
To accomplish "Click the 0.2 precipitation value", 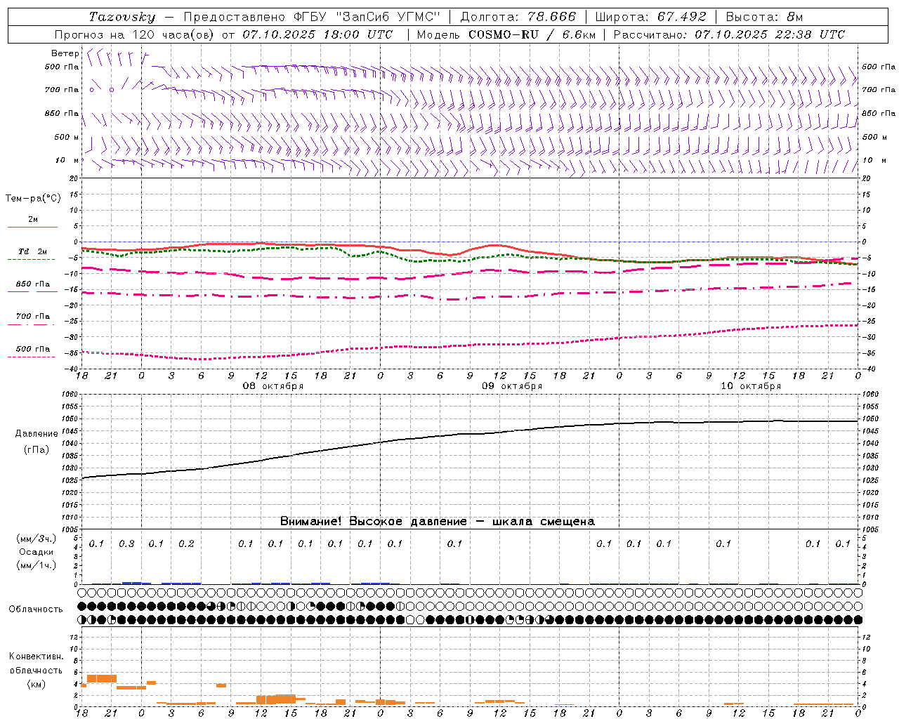I will 186,543.
